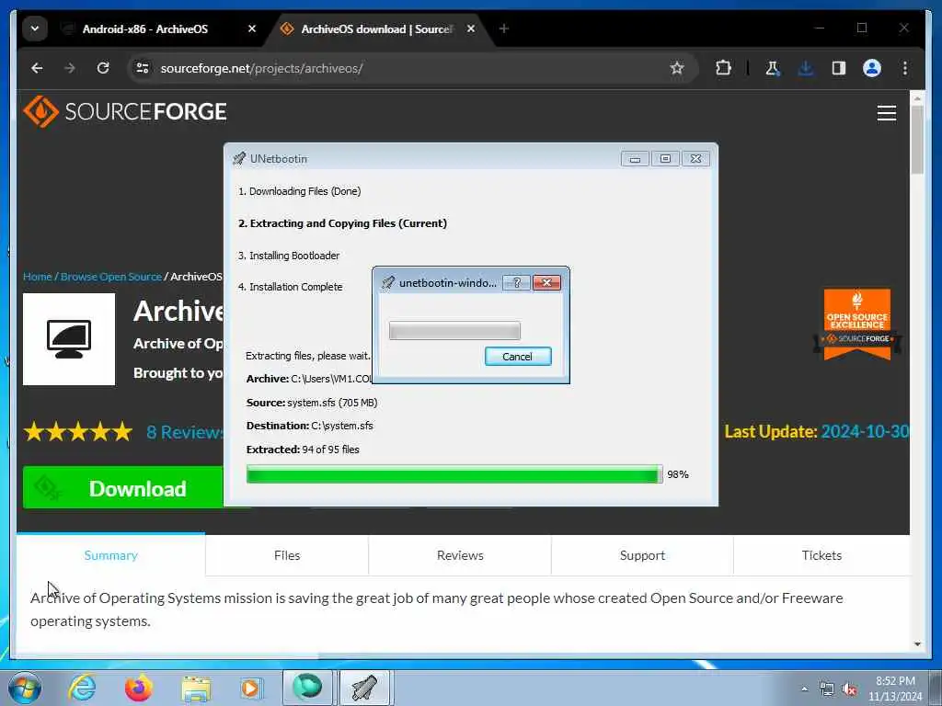Open the network tray icon
The height and width of the screenshot is (706, 942).
tap(827, 689)
